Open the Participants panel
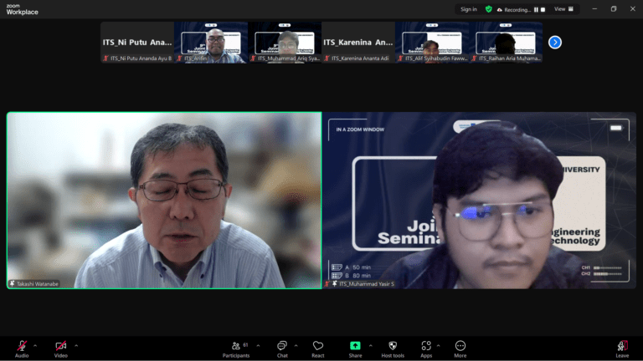This screenshot has height=361, width=643. click(x=238, y=346)
